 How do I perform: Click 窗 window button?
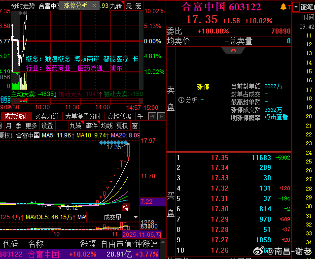tap(135, 126)
